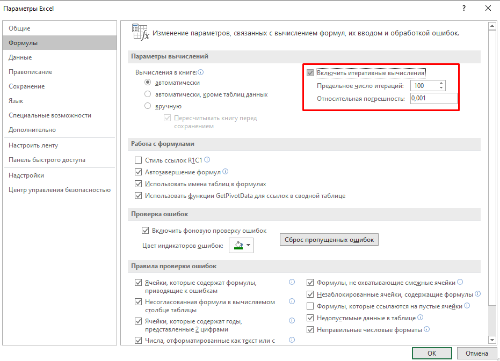Select автоматически calculation radio button
The image size is (500, 361).
click(x=148, y=82)
